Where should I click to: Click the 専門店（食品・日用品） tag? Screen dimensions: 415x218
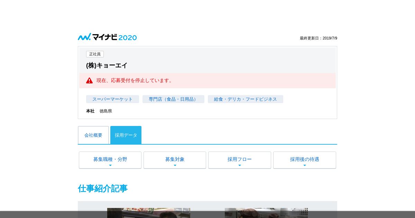[x=173, y=99]
